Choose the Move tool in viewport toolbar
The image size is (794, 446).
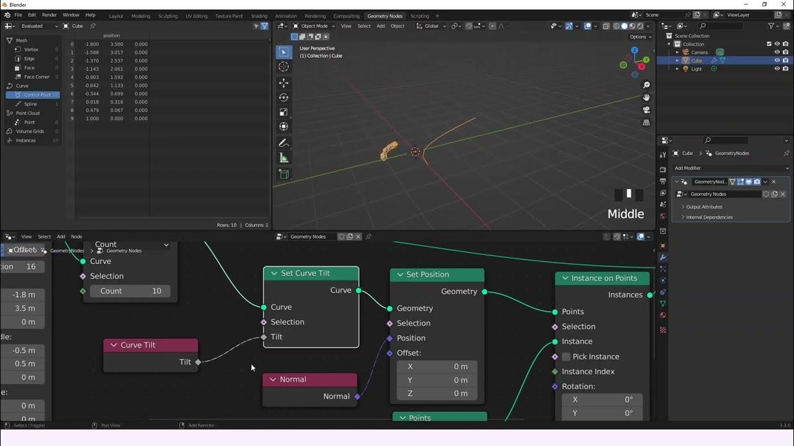(x=283, y=82)
